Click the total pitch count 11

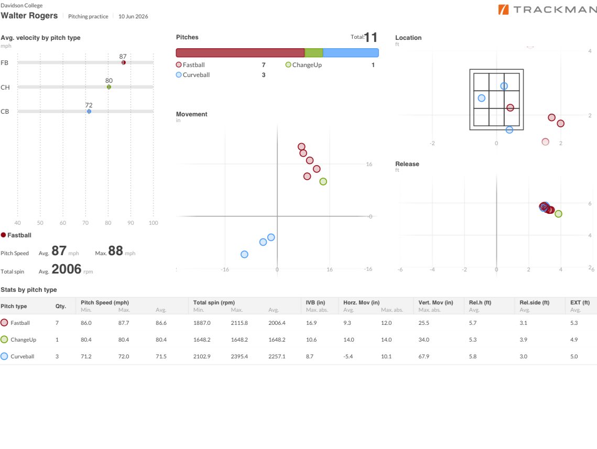pos(371,37)
